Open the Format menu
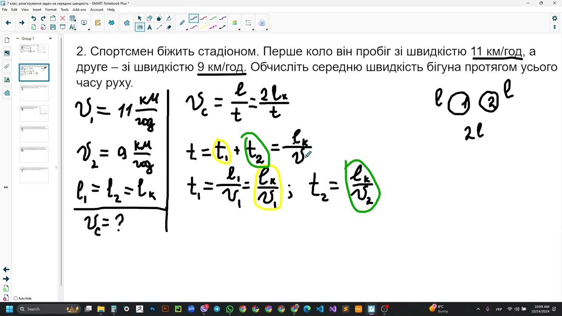Screen dimensions: 562x316 (x=51, y=10)
